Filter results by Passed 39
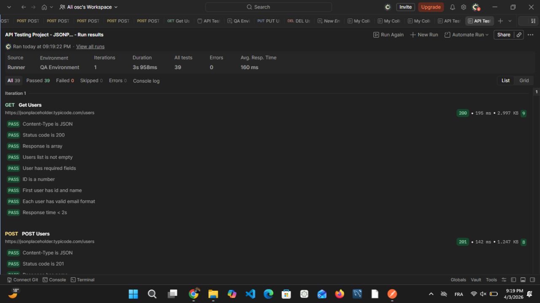The image size is (540, 303). point(38,80)
